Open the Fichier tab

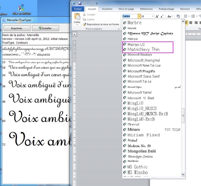[x=78, y=9]
